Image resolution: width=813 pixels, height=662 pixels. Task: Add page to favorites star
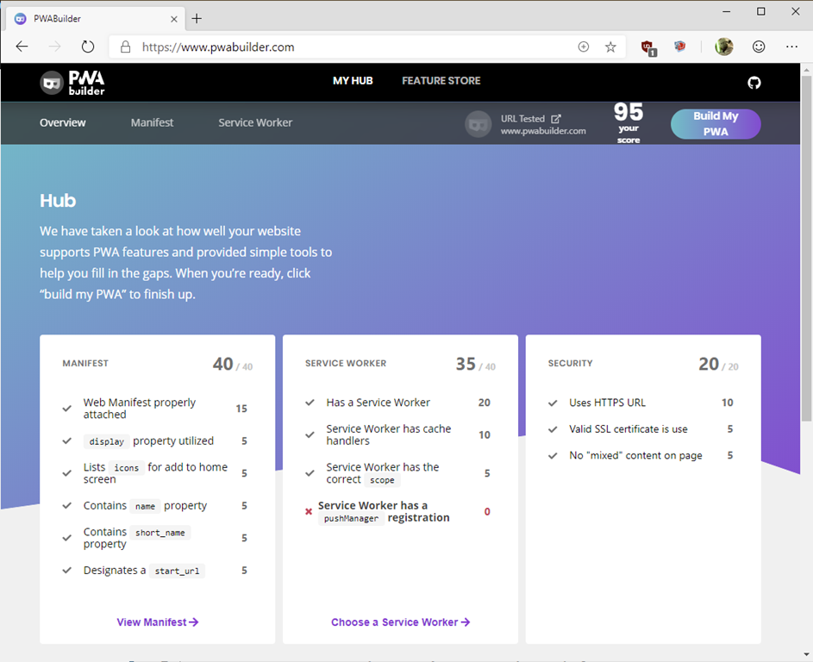[x=610, y=47]
